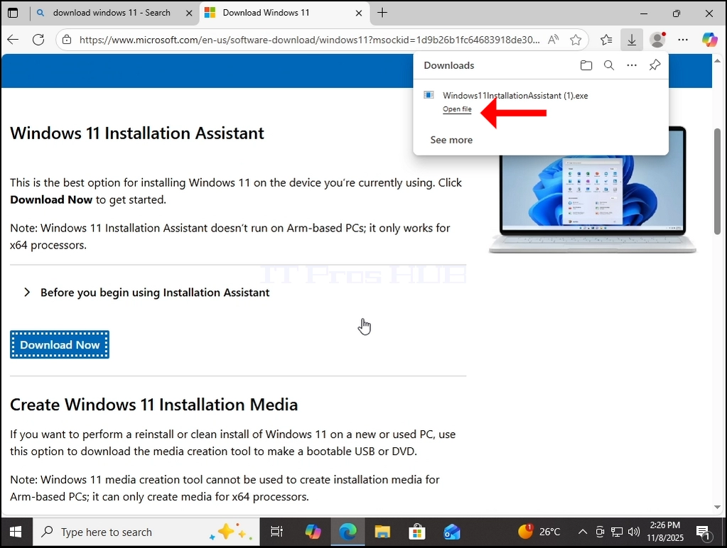Viewport: 727px width, 548px height.
Task: Refresh the current page
Action: 38,39
